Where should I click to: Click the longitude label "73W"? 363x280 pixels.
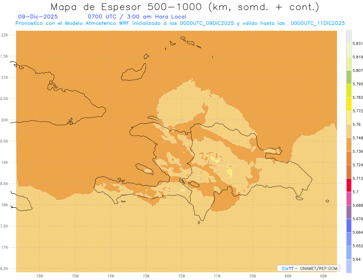tap(146, 276)
